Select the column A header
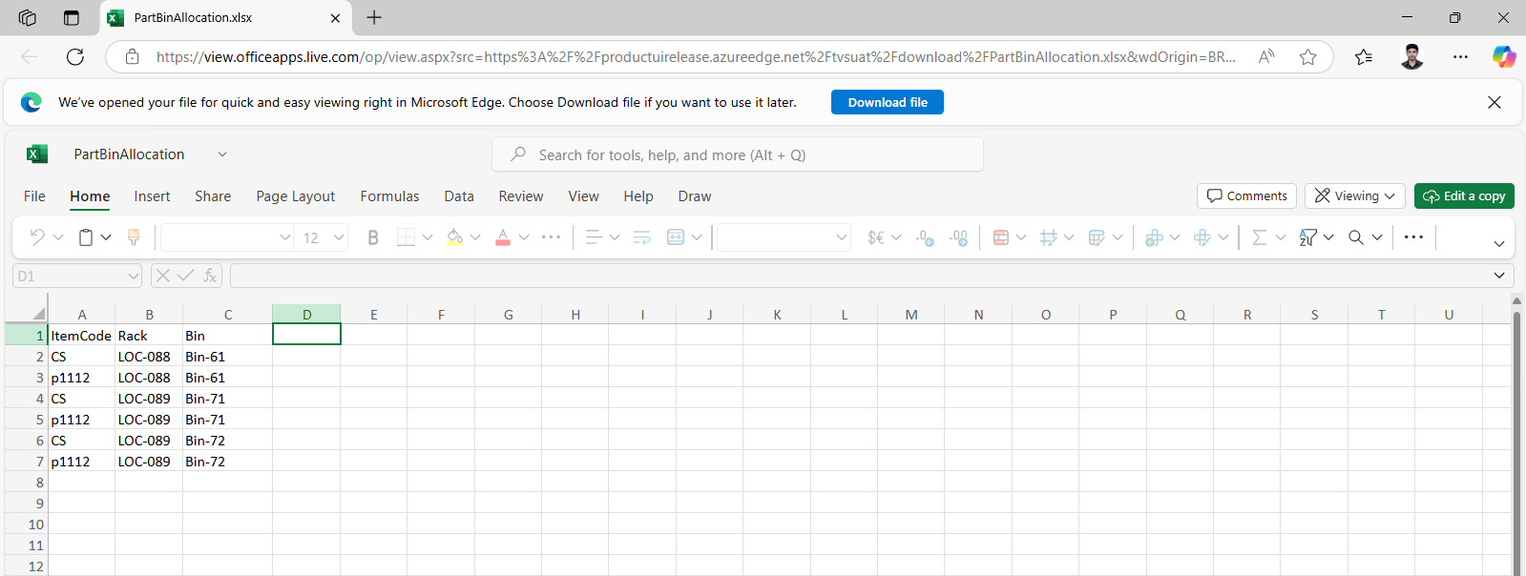 [82, 315]
